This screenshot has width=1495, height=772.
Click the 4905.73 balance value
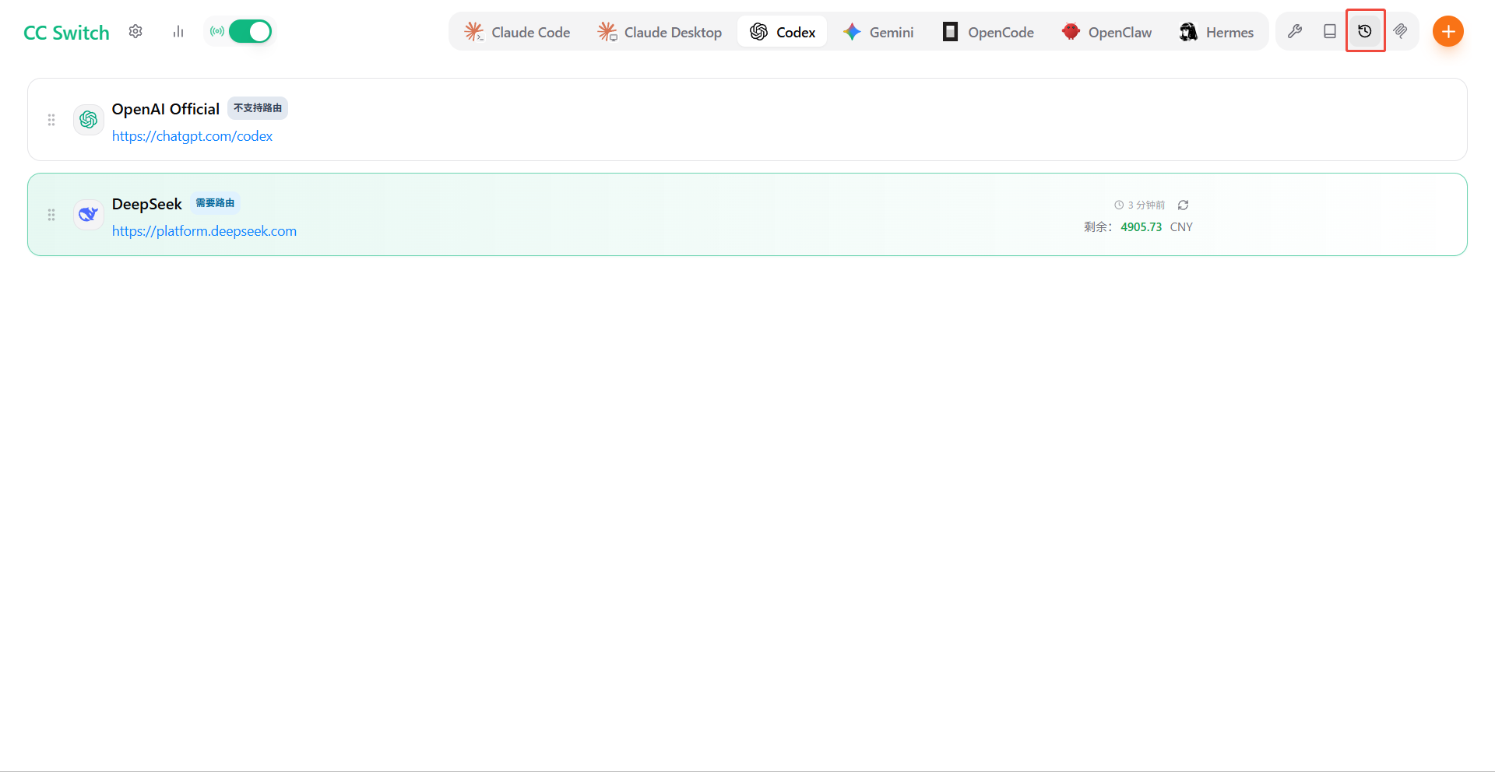pos(1141,227)
